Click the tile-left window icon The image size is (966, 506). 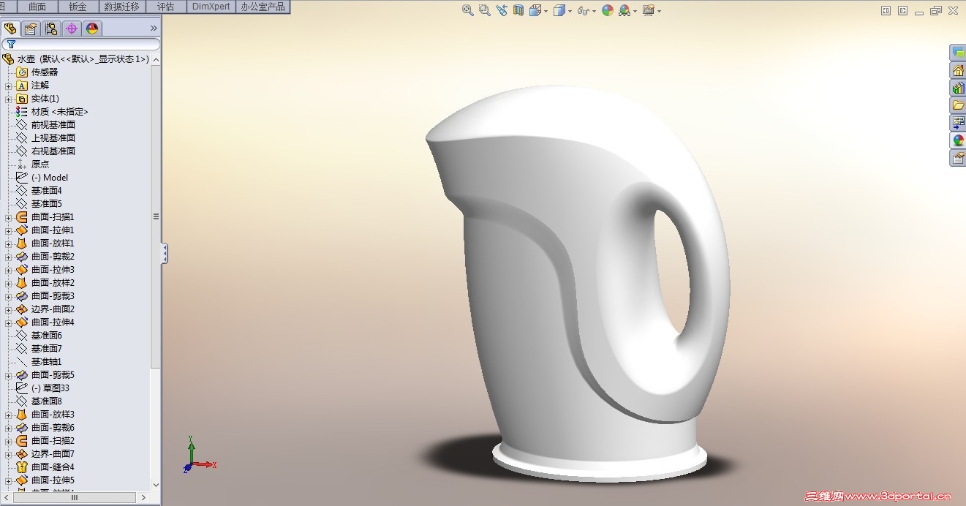point(886,10)
